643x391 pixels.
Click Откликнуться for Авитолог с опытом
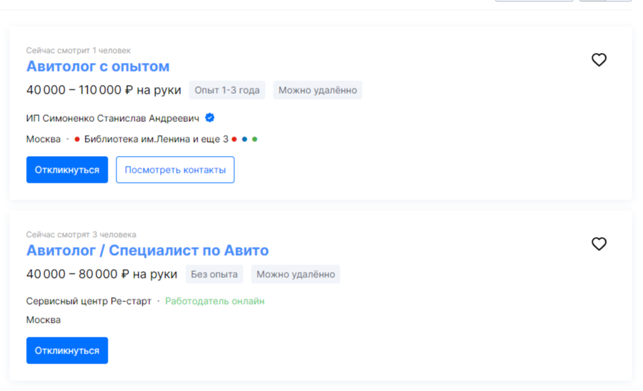tap(68, 170)
